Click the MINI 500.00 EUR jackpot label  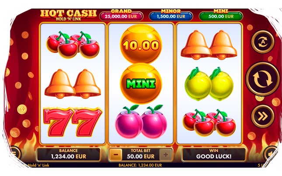[x=221, y=14]
